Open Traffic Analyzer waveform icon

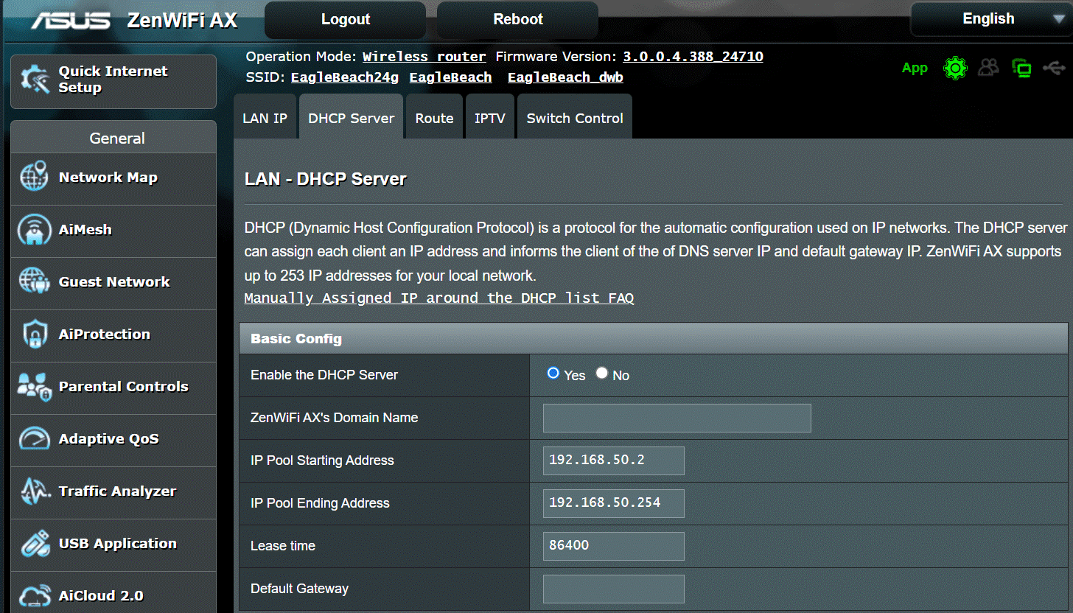coord(35,491)
